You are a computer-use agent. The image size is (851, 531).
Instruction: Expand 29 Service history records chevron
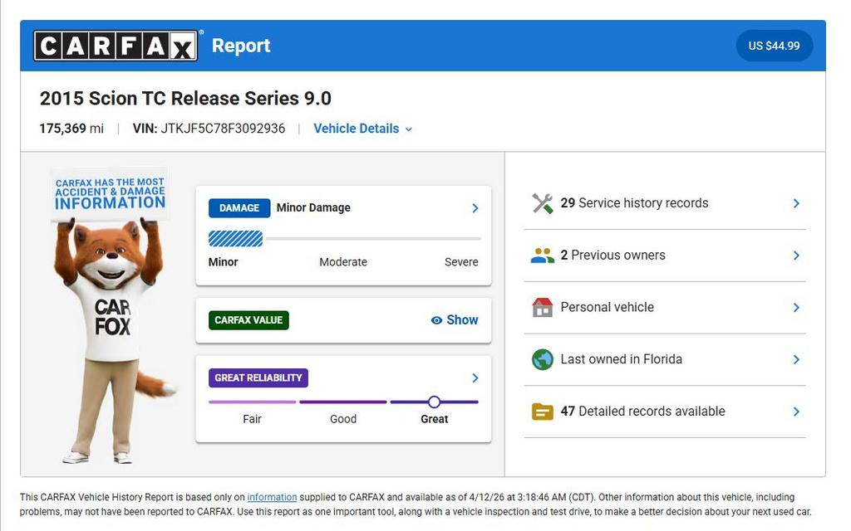[x=796, y=203]
